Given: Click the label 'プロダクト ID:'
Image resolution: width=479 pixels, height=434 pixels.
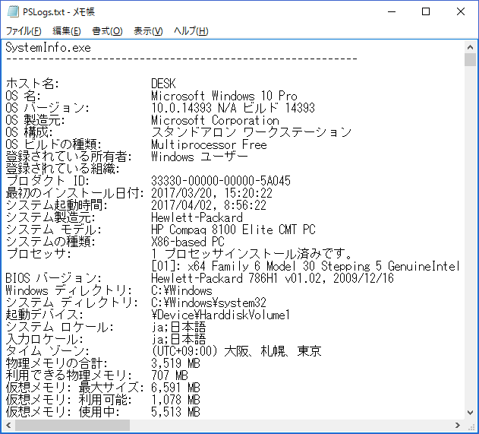Looking at the screenshot, I should 47,181.
